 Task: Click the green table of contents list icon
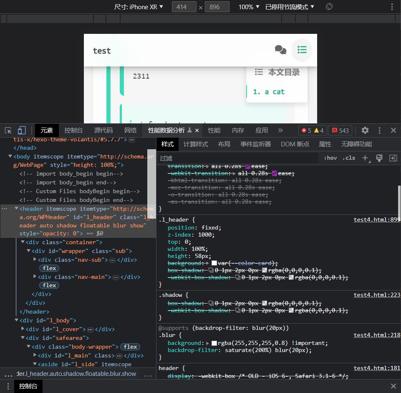(x=302, y=50)
